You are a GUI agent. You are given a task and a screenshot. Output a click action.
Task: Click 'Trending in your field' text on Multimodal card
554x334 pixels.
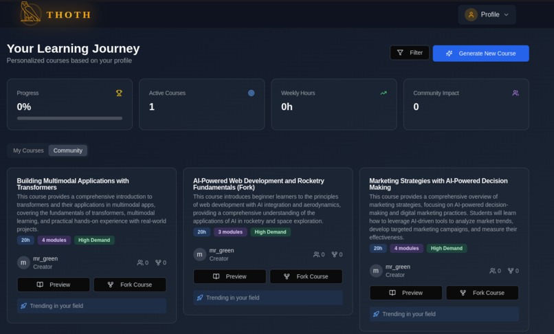pos(56,306)
